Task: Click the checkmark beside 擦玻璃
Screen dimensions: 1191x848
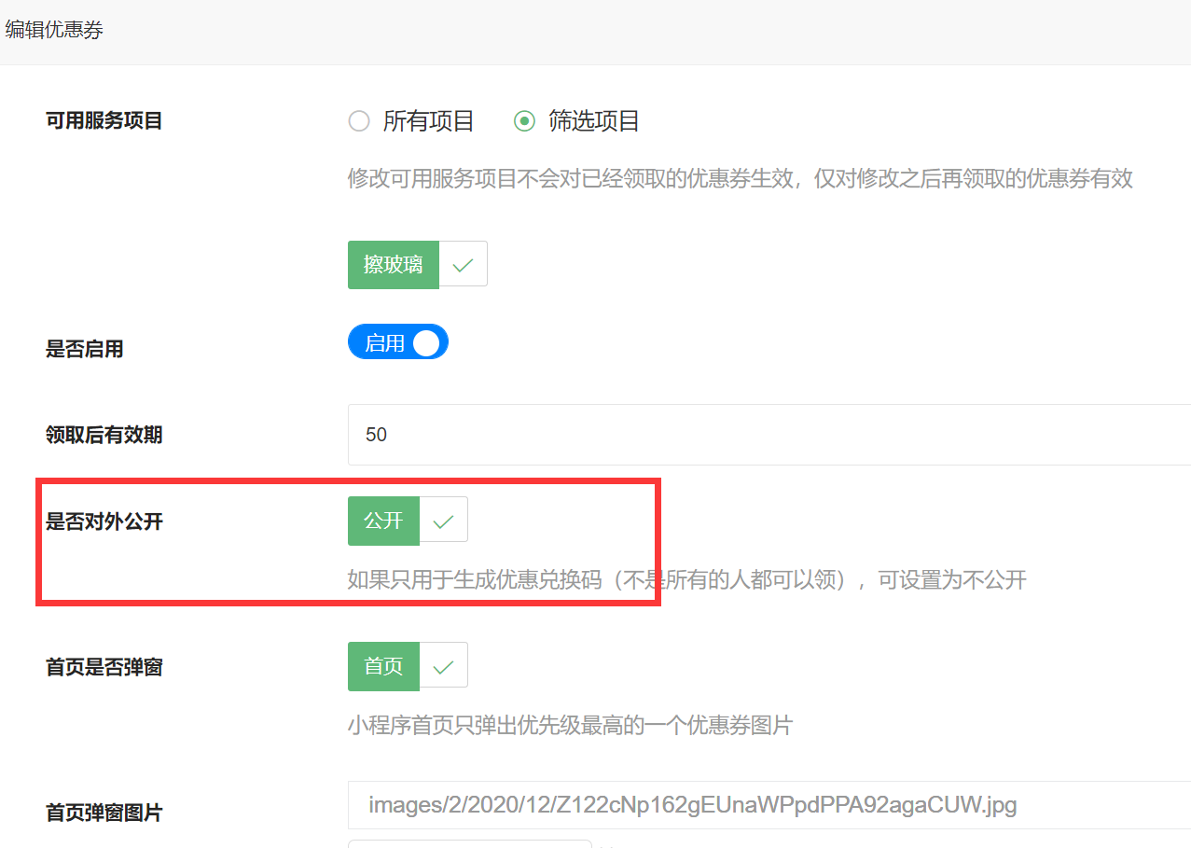Action: point(464,265)
